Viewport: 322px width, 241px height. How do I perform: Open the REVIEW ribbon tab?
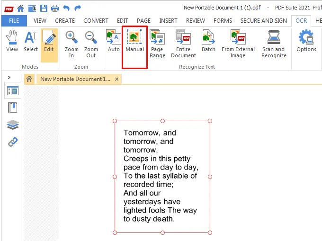[196, 21]
